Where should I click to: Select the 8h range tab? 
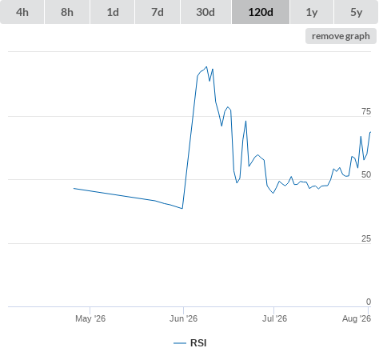point(67,12)
